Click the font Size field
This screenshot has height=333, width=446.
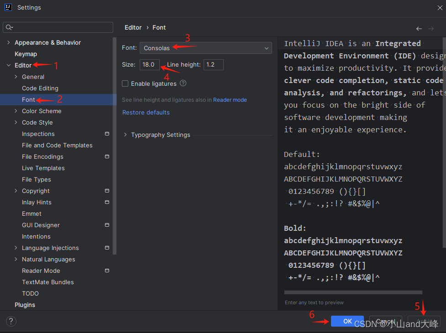[x=150, y=64]
